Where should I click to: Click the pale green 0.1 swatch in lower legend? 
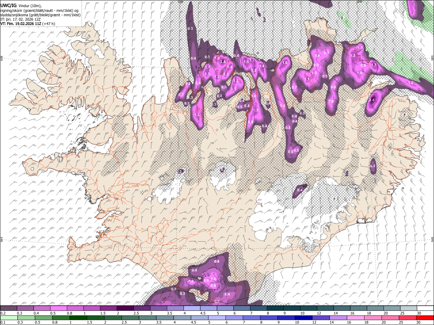tap(8, 318)
